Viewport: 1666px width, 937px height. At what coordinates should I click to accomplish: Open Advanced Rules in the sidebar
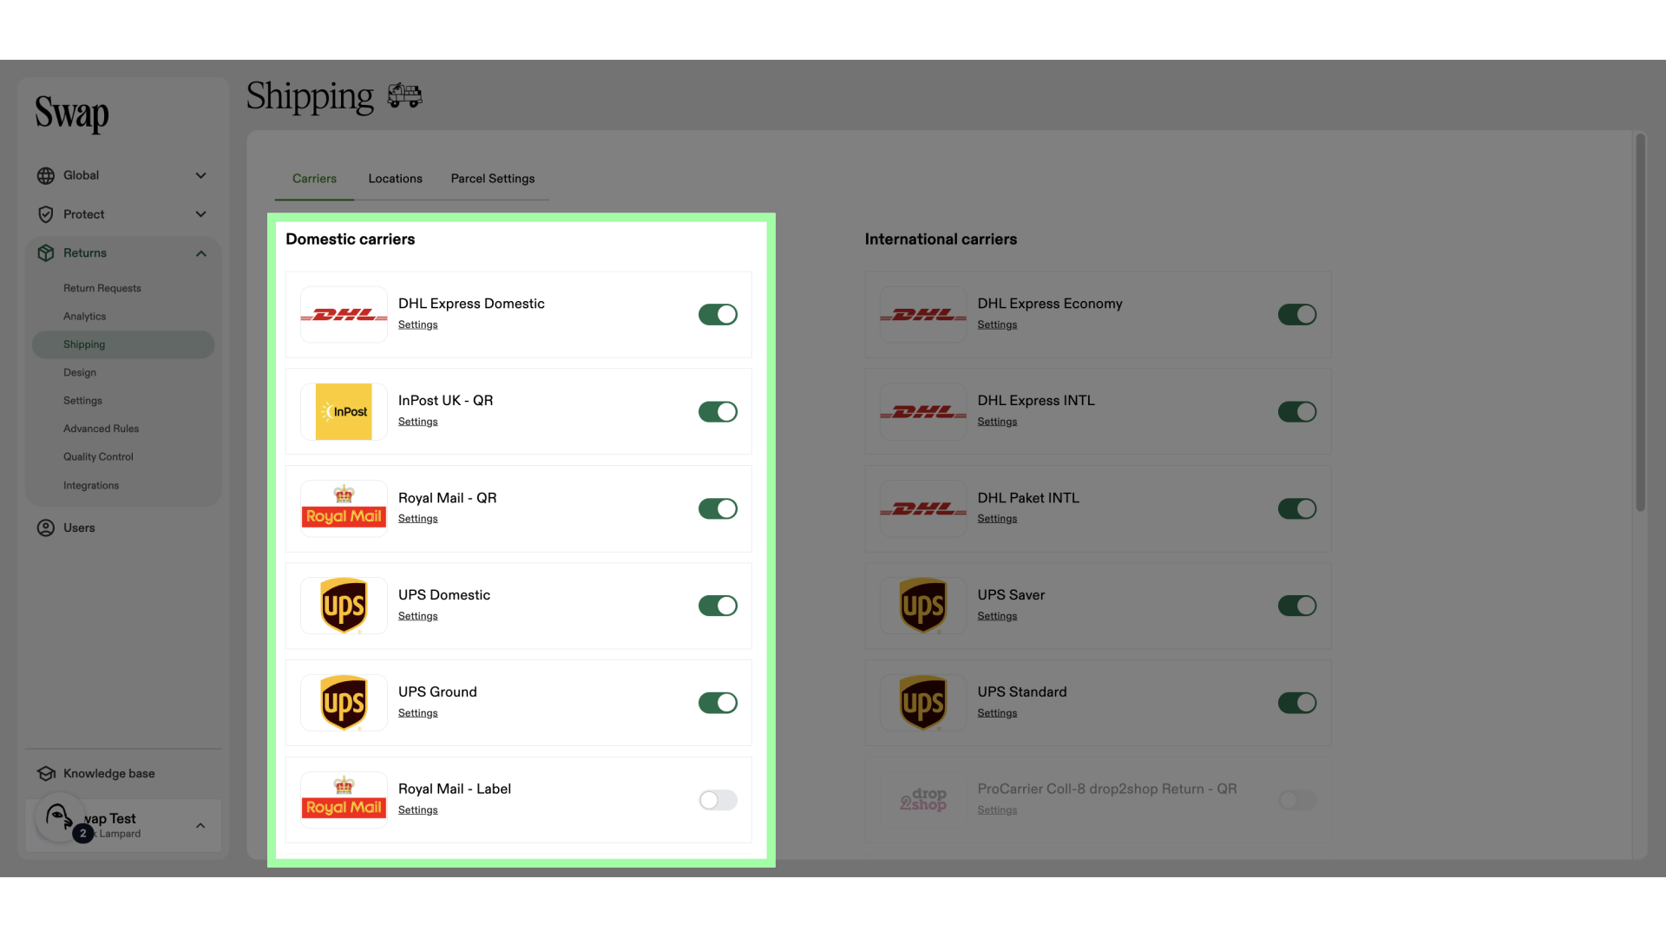(101, 429)
